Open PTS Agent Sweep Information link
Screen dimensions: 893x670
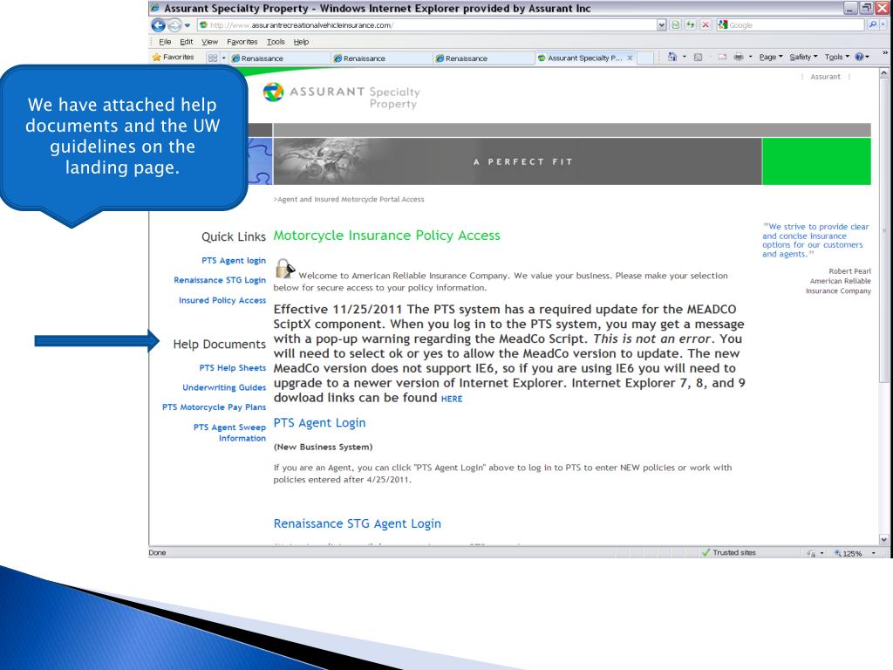(x=229, y=433)
